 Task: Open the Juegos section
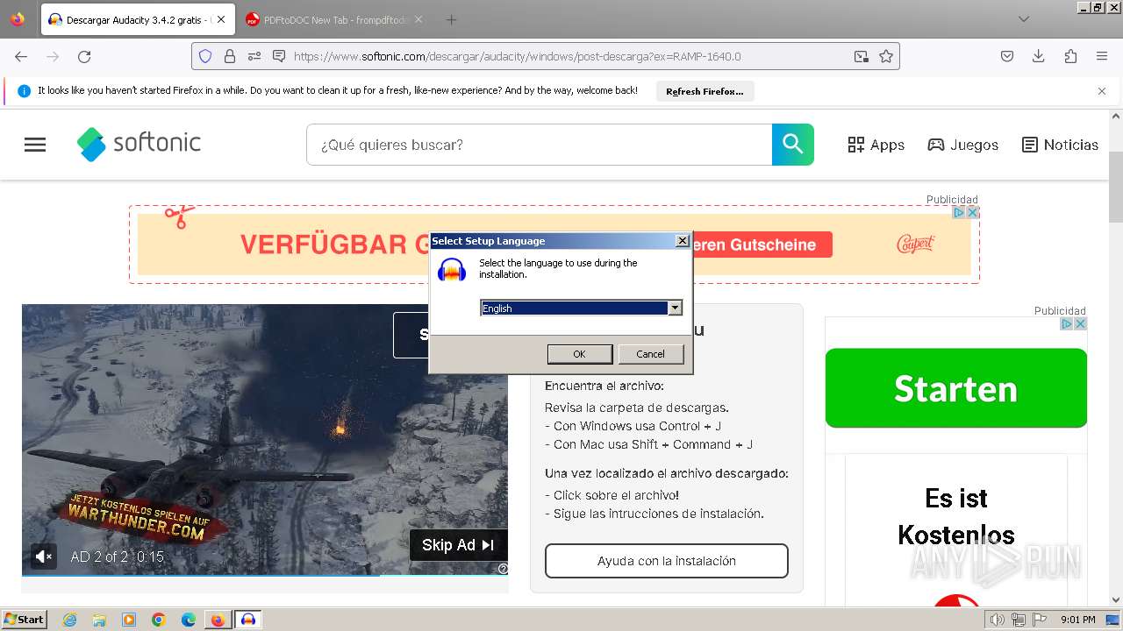pyautogui.click(x=962, y=145)
